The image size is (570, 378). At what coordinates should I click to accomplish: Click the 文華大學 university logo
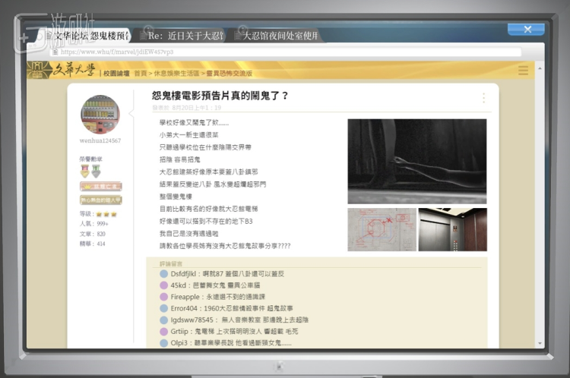(x=62, y=71)
